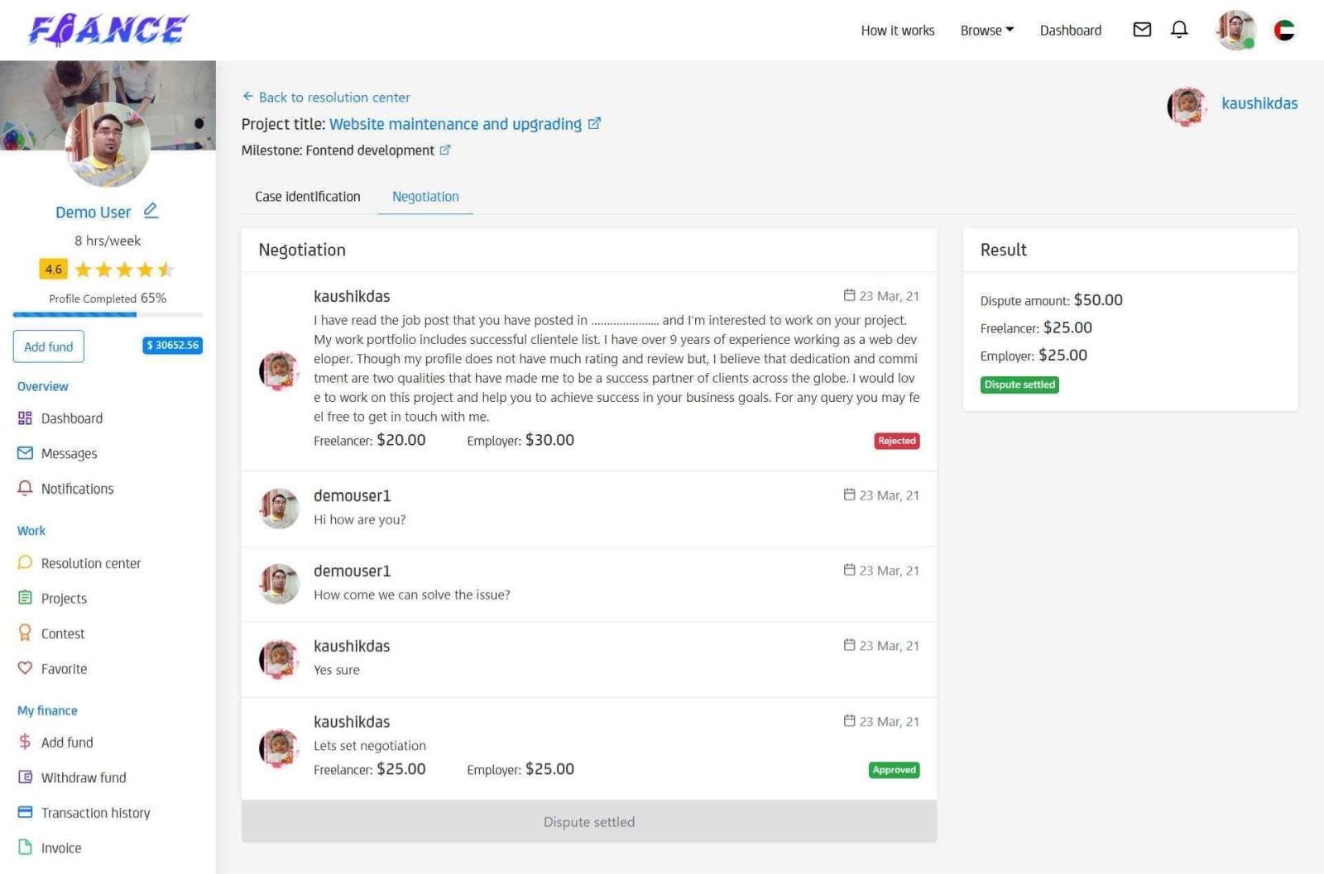
Task: Open How it works in top navigation
Action: click(x=898, y=31)
